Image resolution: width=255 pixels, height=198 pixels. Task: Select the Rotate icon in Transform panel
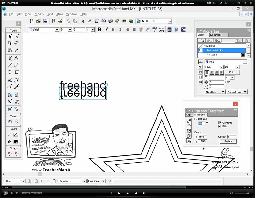189,126
